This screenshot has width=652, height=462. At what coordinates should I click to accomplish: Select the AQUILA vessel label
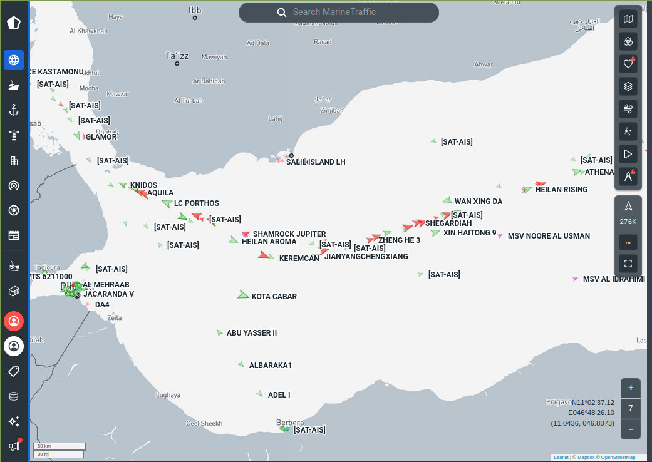click(x=160, y=193)
